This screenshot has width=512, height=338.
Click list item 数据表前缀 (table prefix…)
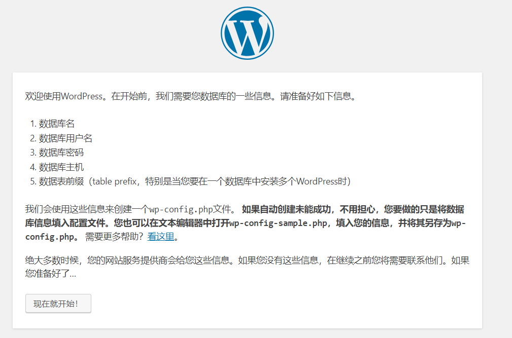[195, 181]
